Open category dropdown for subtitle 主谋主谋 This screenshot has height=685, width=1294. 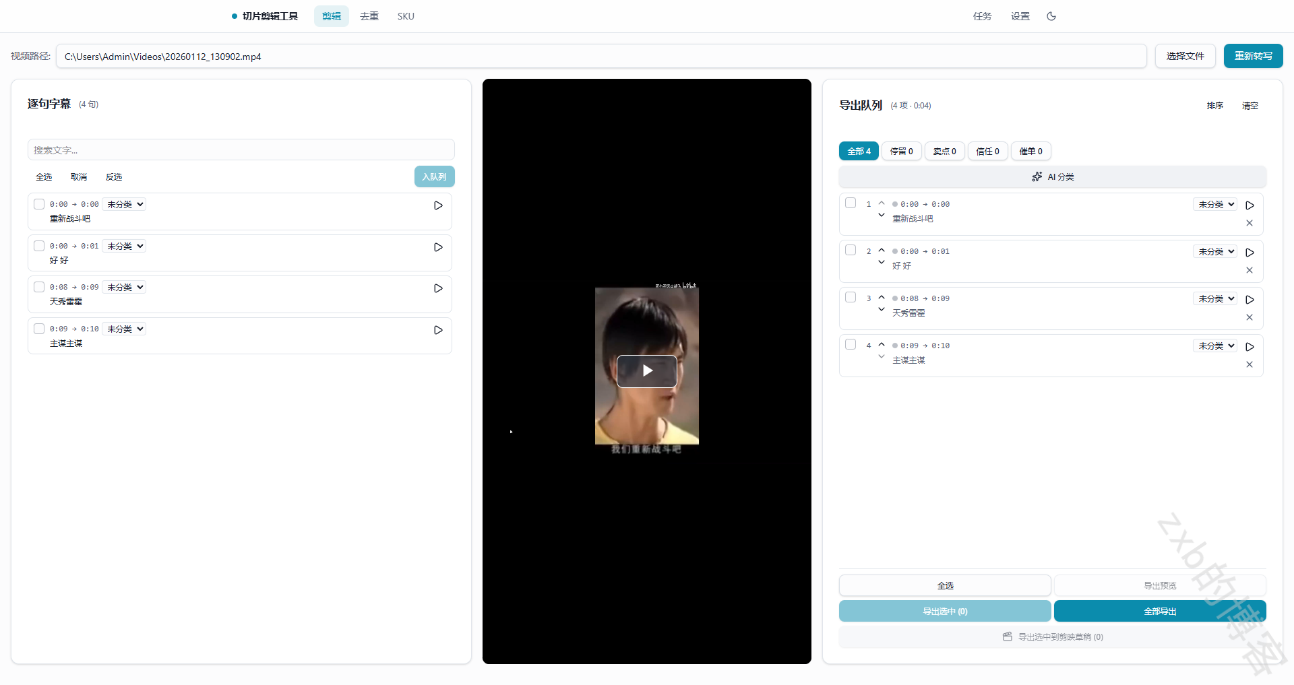click(125, 329)
